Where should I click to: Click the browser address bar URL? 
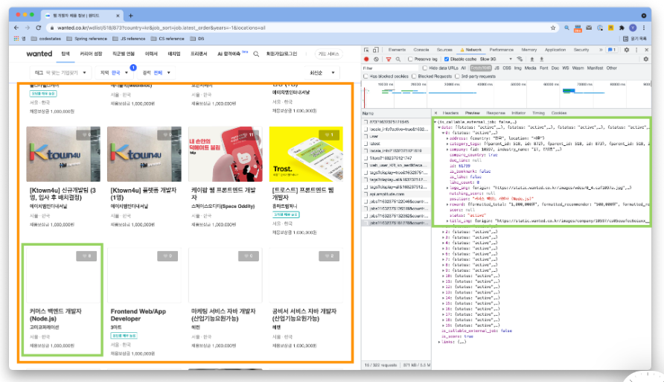[x=162, y=28]
